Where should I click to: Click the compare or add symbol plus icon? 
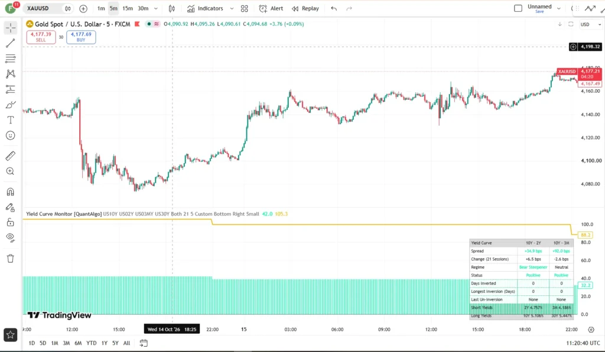[x=83, y=8]
